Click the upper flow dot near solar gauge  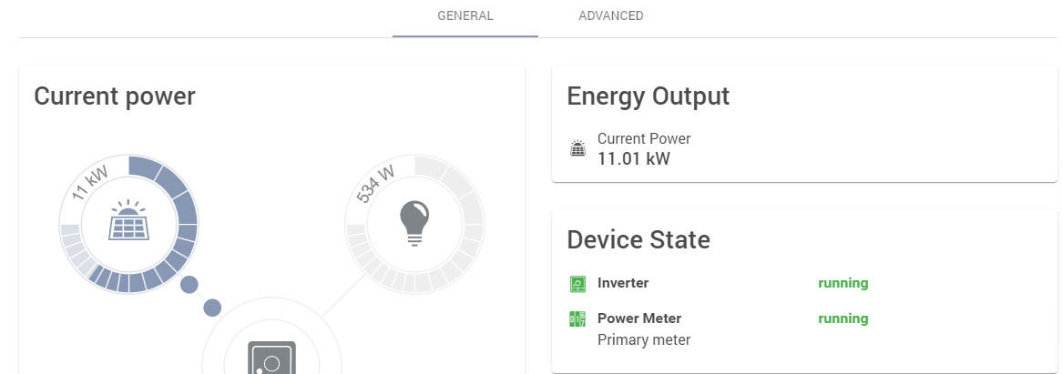[x=189, y=285]
